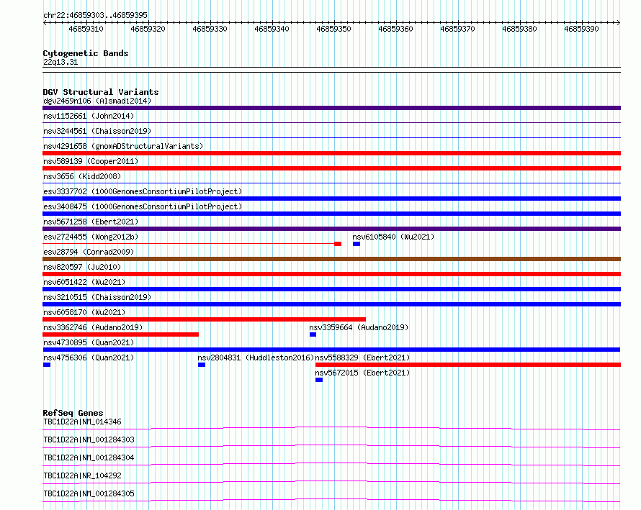Click the blue nsv4730895 feature bar
The height and width of the screenshot is (510, 641).
point(331,350)
